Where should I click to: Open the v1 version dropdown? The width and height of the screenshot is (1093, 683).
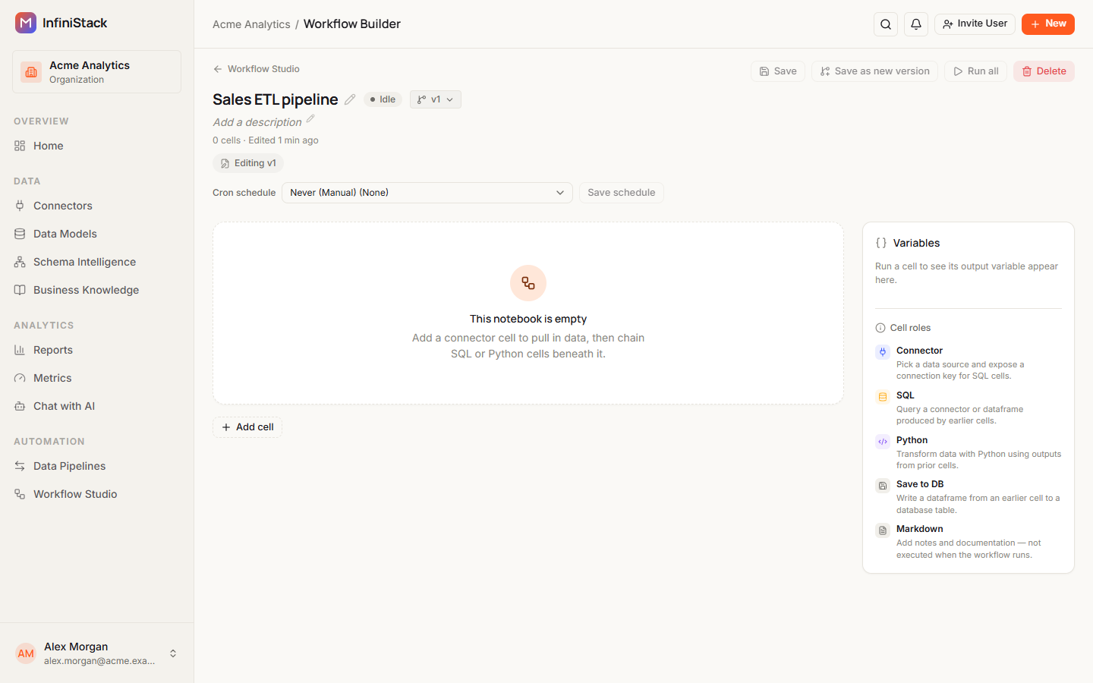tap(436, 99)
